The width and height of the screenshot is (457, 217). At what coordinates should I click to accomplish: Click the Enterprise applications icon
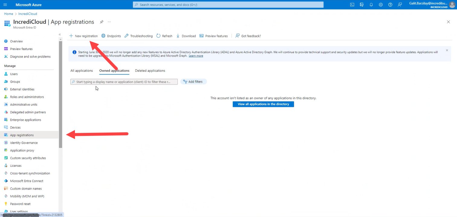6,120
